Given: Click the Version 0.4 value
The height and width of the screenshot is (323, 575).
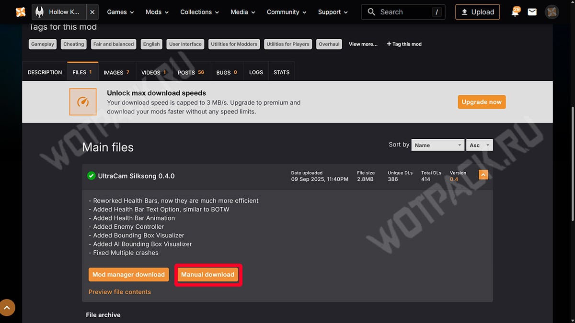Looking at the screenshot, I should tap(454, 179).
